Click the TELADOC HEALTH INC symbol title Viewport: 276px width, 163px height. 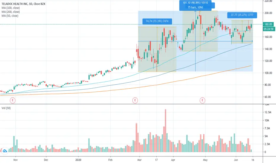click(15, 4)
